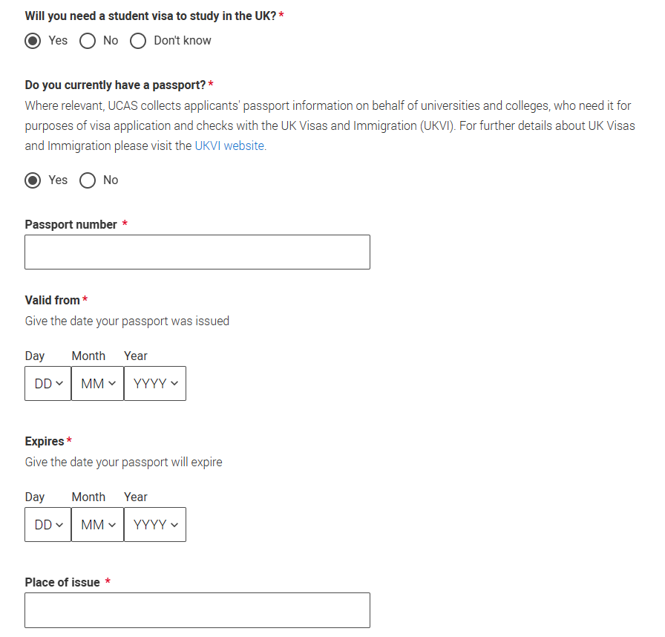Screen dimensions: 665x637
Task: Click the Passport number field label
Action: point(71,225)
